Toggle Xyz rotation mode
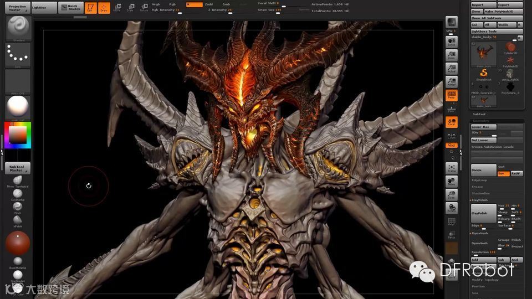 click(x=451, y=145)
